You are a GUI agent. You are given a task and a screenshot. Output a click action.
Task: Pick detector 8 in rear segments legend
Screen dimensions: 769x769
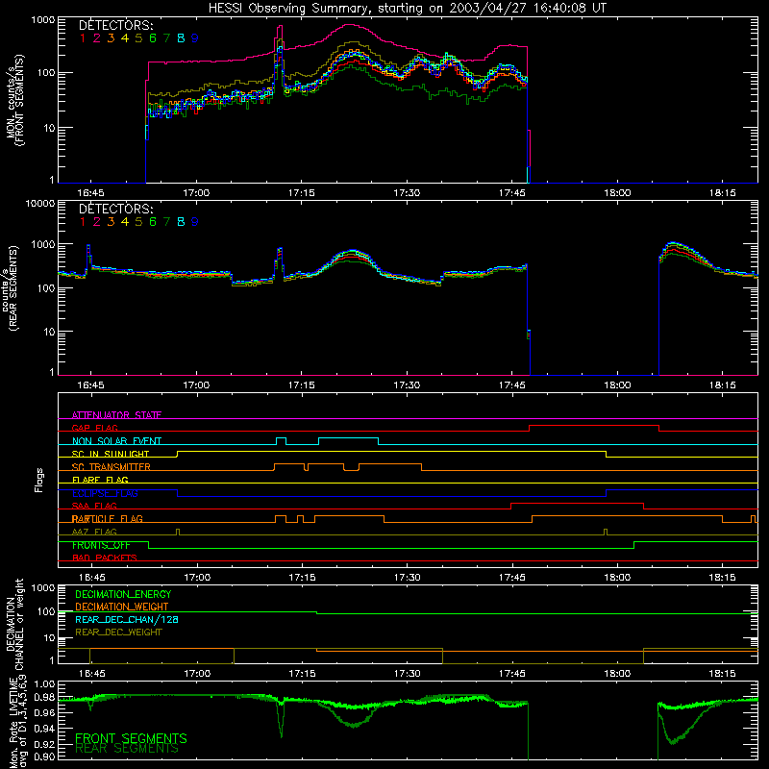[x=181, y=222]
